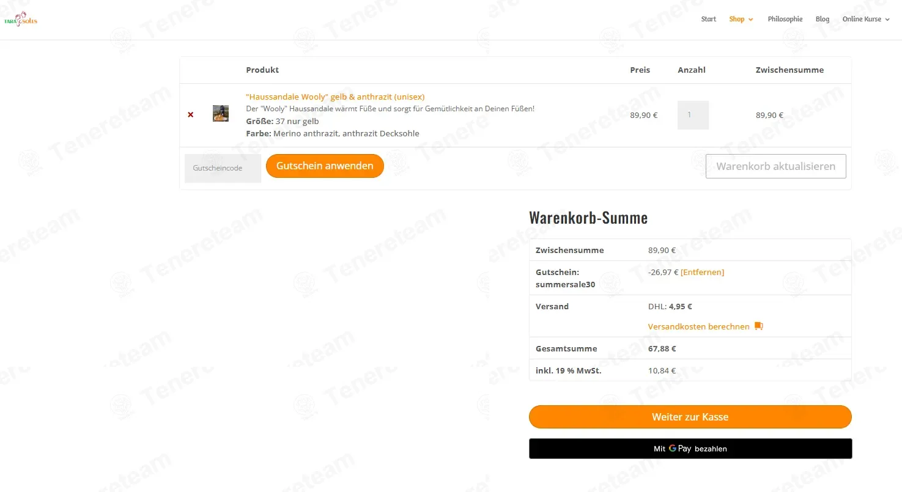
Task: Click the shipping truck icon
Action: (759, 326)
